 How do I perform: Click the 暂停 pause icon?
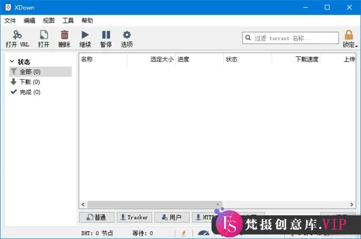pyautogui.click(x=106, y=35)
